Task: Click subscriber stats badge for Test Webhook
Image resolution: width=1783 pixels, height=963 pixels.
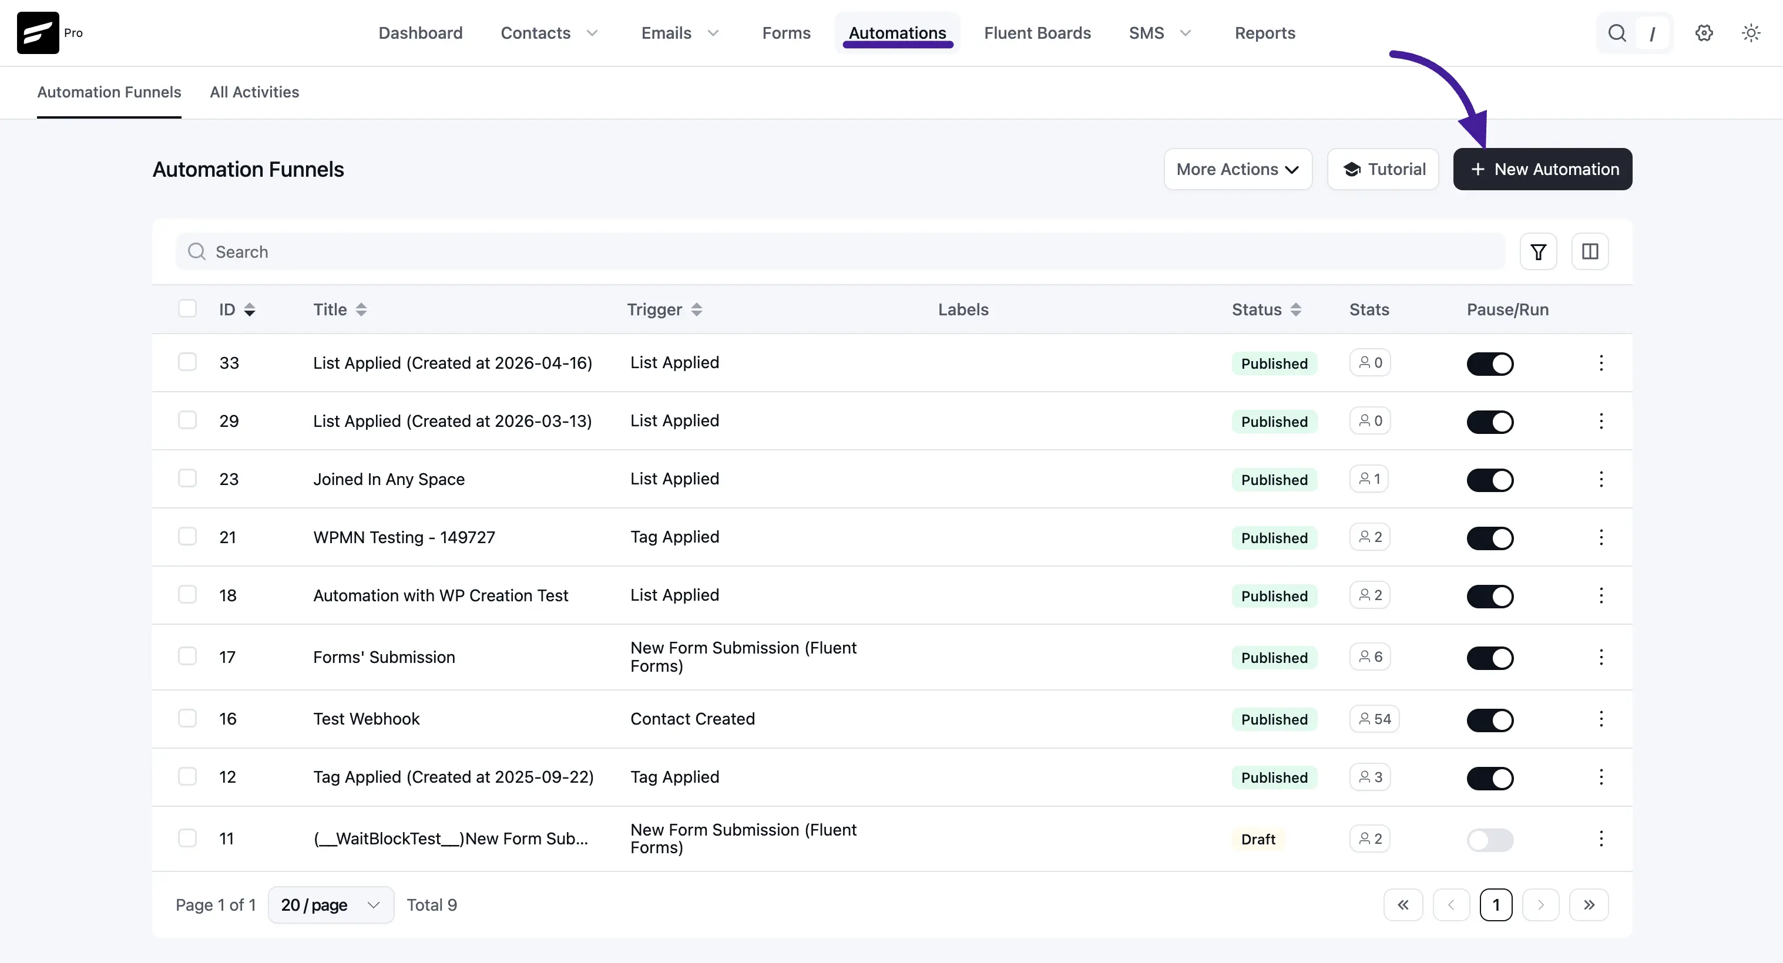Action: coord(1375,719)
